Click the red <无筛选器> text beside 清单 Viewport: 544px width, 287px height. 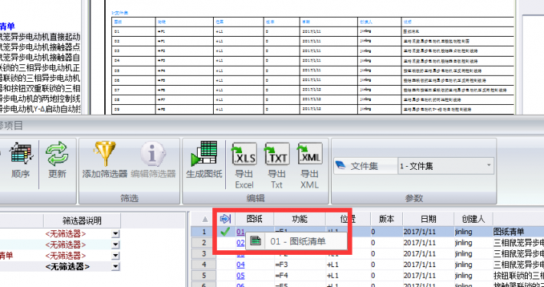(x=65, y=256)
